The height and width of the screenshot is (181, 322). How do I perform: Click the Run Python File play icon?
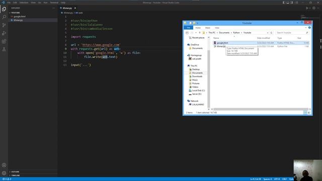(x=307, y=8)
